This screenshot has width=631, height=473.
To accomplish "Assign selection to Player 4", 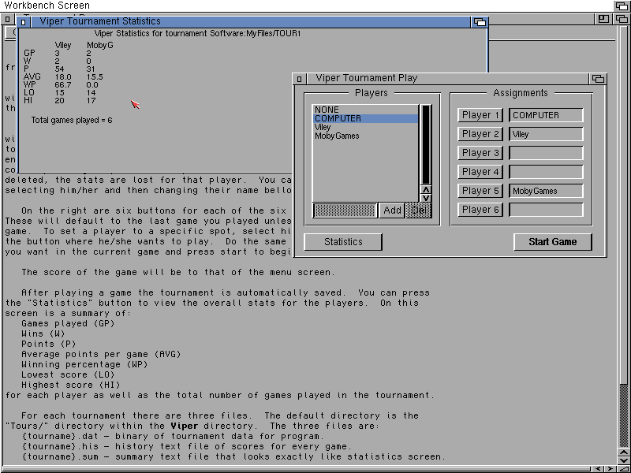I will pos(480,172).
